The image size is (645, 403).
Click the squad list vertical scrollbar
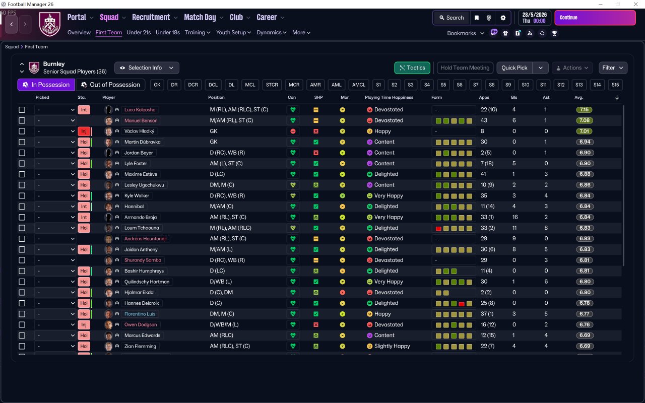point(624,185)
